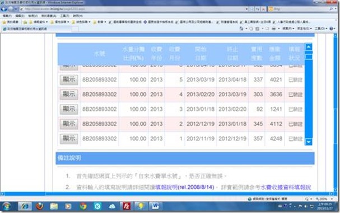
Task: Click the start date 2012/11/19
Action: pos(201,139)
